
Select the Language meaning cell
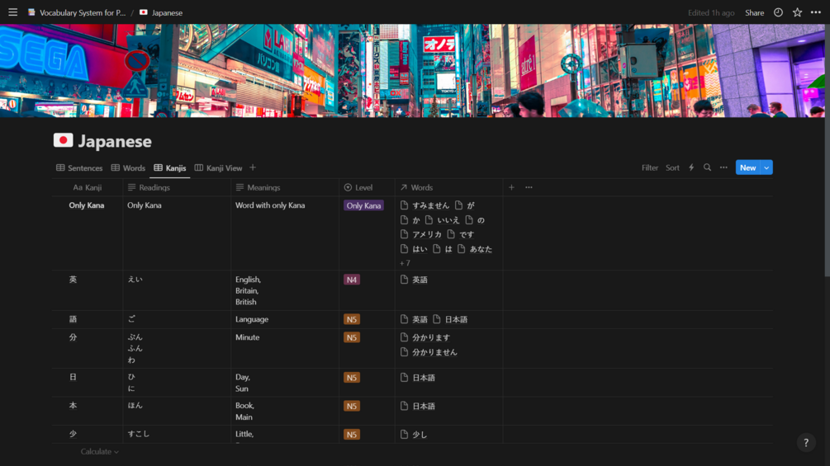tap(285, 320)
